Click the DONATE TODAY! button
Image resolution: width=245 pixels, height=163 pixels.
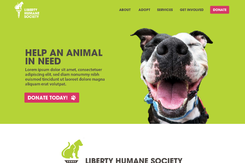[x=52, y=98]
